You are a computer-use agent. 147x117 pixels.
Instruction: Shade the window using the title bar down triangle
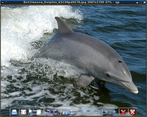click(137, 3)
